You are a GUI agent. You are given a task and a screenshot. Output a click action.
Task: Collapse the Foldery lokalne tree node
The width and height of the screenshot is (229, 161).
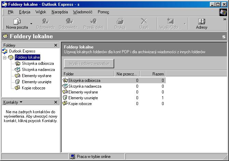[x=5, y=58]
